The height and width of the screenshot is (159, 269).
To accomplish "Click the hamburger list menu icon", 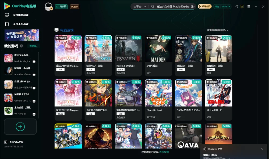I will click(248, 6).
